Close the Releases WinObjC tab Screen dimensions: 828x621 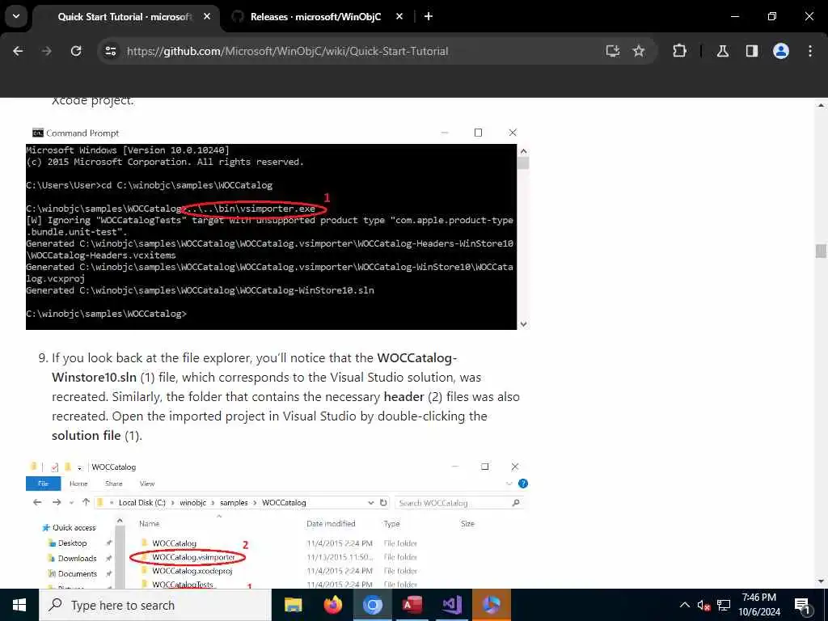coord(399,16)
